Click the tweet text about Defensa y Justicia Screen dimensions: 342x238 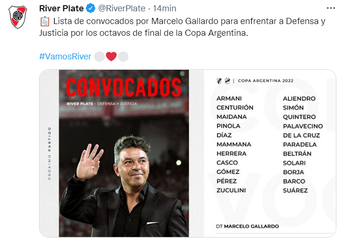[183, 27]
